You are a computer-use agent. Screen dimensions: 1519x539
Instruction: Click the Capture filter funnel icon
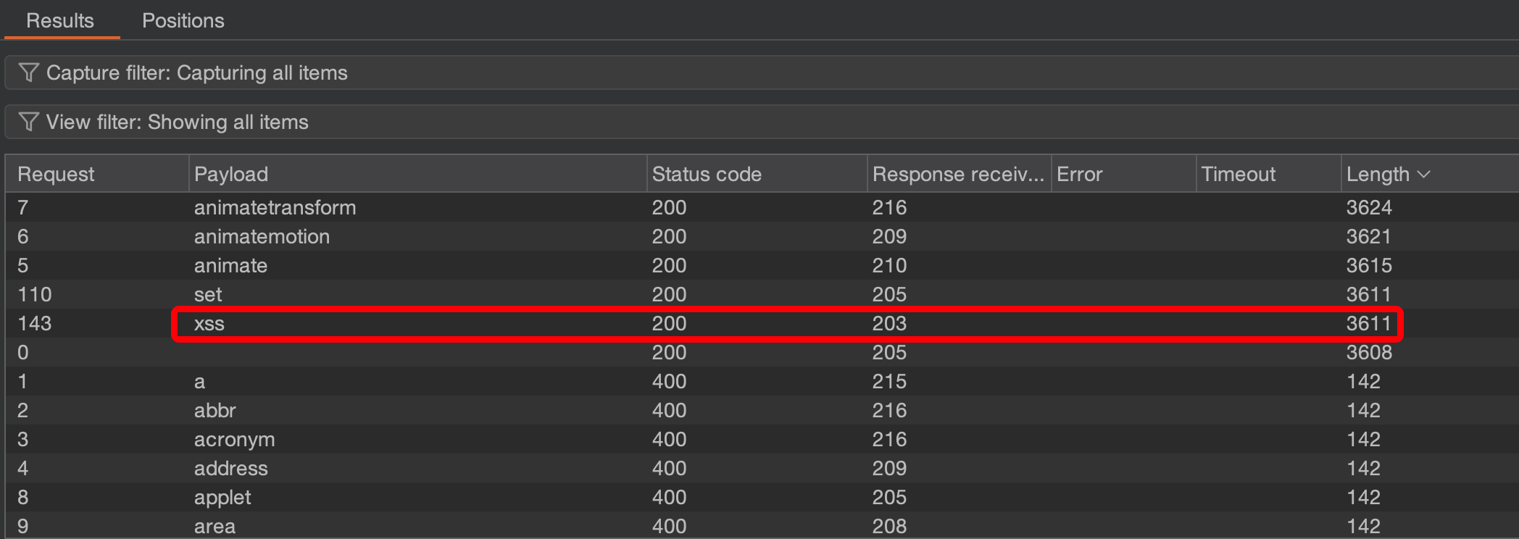tap(28, 72)
